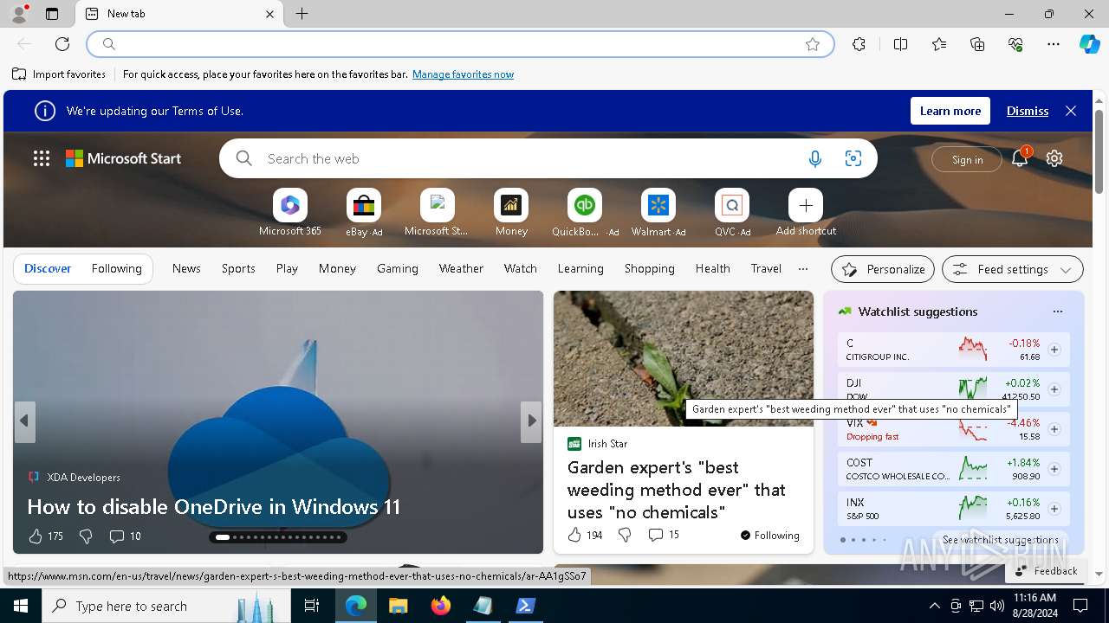Add this page to favorites star
This screenshot has height=623, width=1109.
813,44
